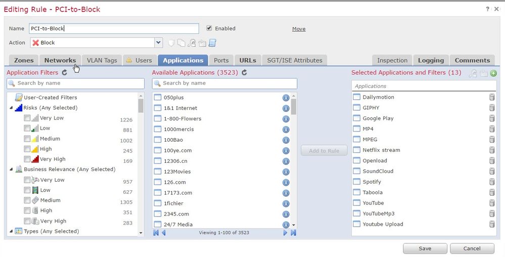Open the Action dropdown showing Block
The width and height of the screenshot is (505, 257).
(x=158, y=42)
